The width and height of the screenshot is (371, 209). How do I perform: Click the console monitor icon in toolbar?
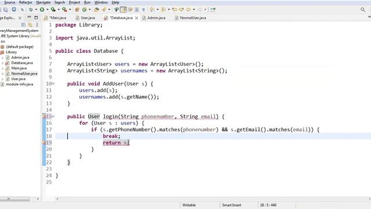tap(14, 9)
